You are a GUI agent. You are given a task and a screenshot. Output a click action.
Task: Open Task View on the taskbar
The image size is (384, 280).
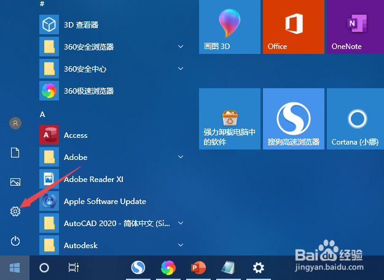point(74,268)
